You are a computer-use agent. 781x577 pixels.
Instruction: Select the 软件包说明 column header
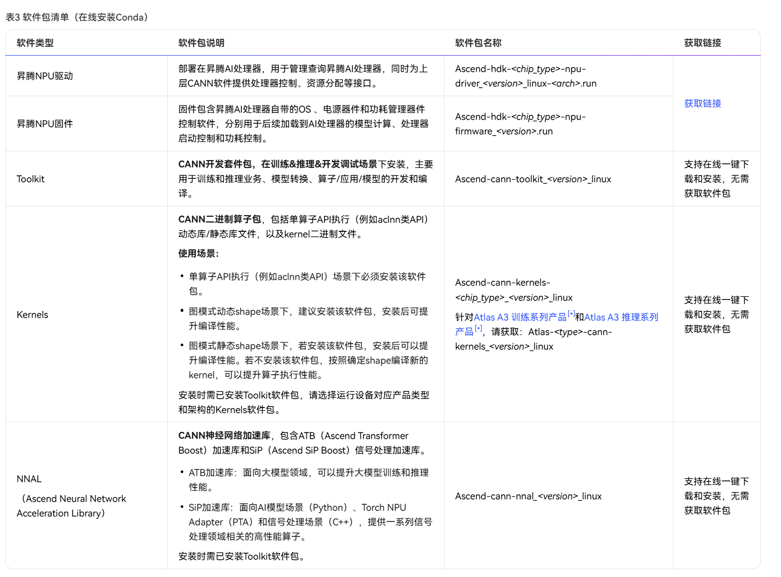[x=201, y=43]
